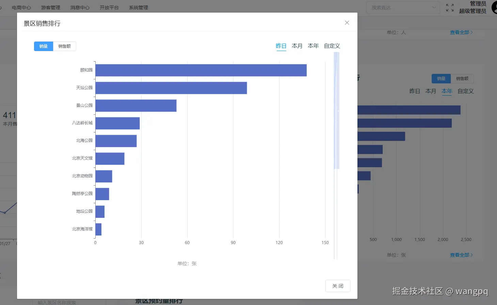Click the 关闭 button
Image resolution: width=497 pixels, height=305 pixels.
pyautogui.click(x=338, y=286)
